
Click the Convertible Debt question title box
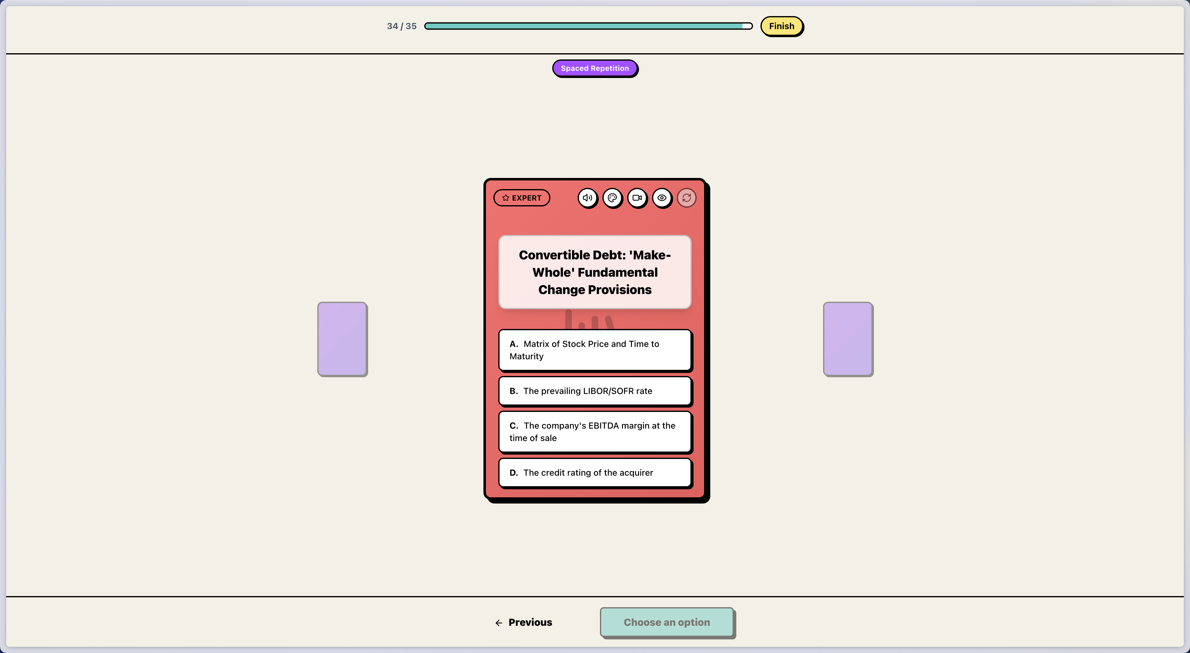tap(595, 272)
